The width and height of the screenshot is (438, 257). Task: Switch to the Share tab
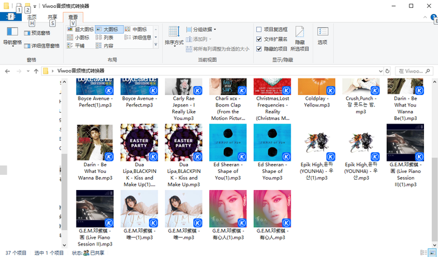click(x=52, y=17)
